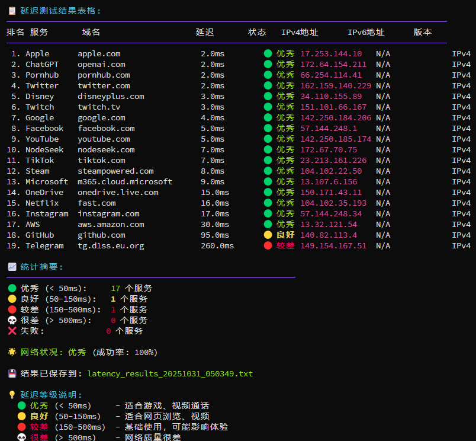Click the lightbulb icon next to 延迟等级说明
The height and width of the screenshot is (441, 476).
pyautogui.click(x=12, y=395)
